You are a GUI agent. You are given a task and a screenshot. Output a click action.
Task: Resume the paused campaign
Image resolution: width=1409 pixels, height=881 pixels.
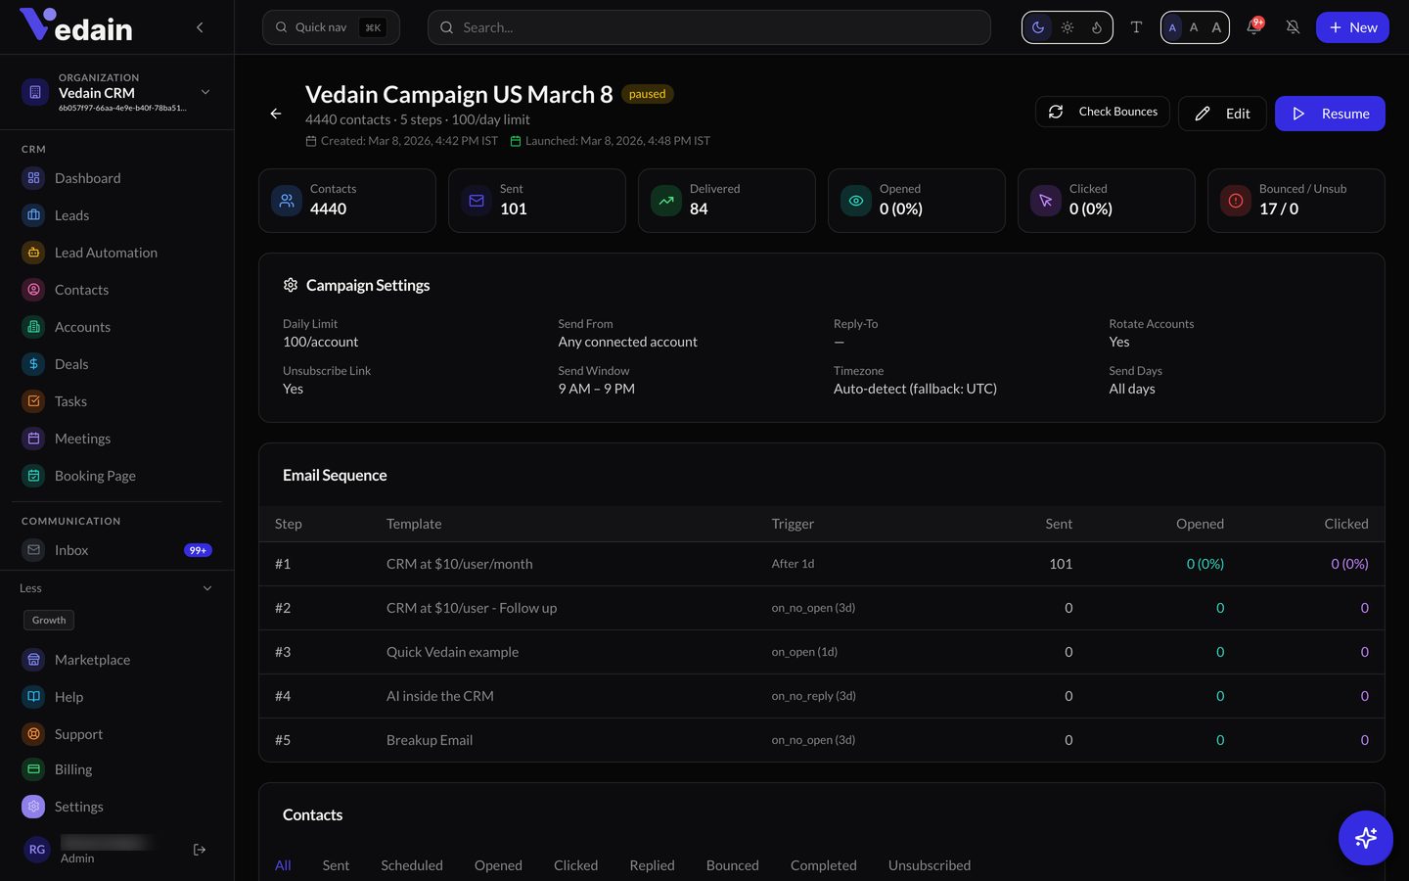[1330, 114]
